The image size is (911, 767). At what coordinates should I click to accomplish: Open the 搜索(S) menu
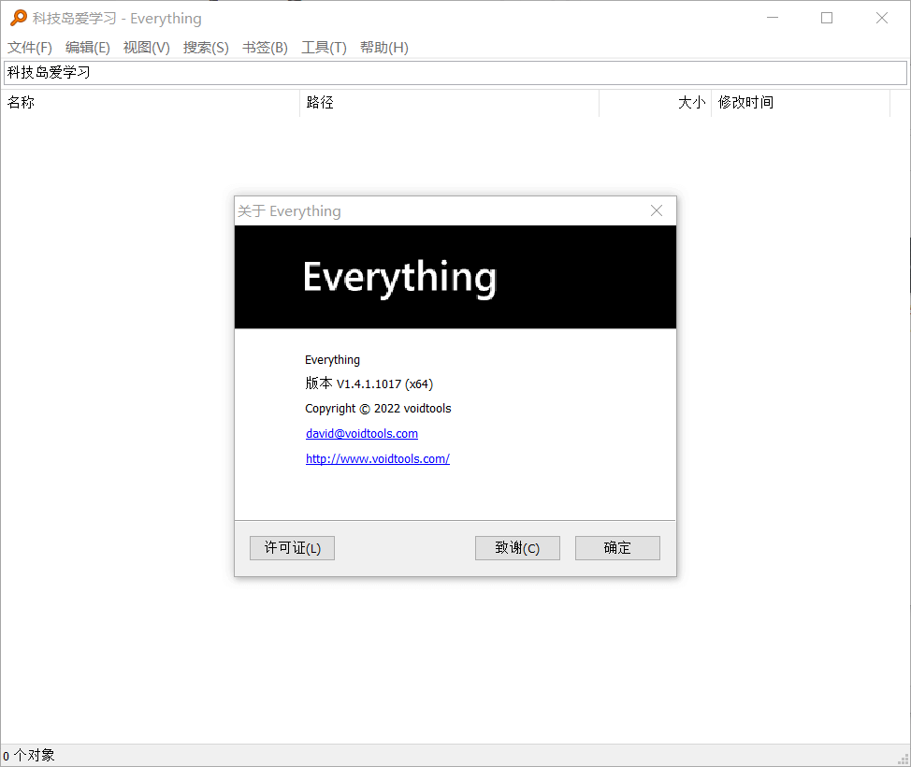coord(206,48)
